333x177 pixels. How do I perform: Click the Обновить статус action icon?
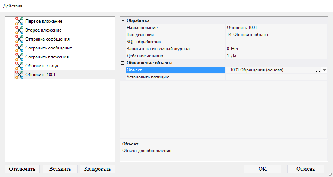coord(19,66)
